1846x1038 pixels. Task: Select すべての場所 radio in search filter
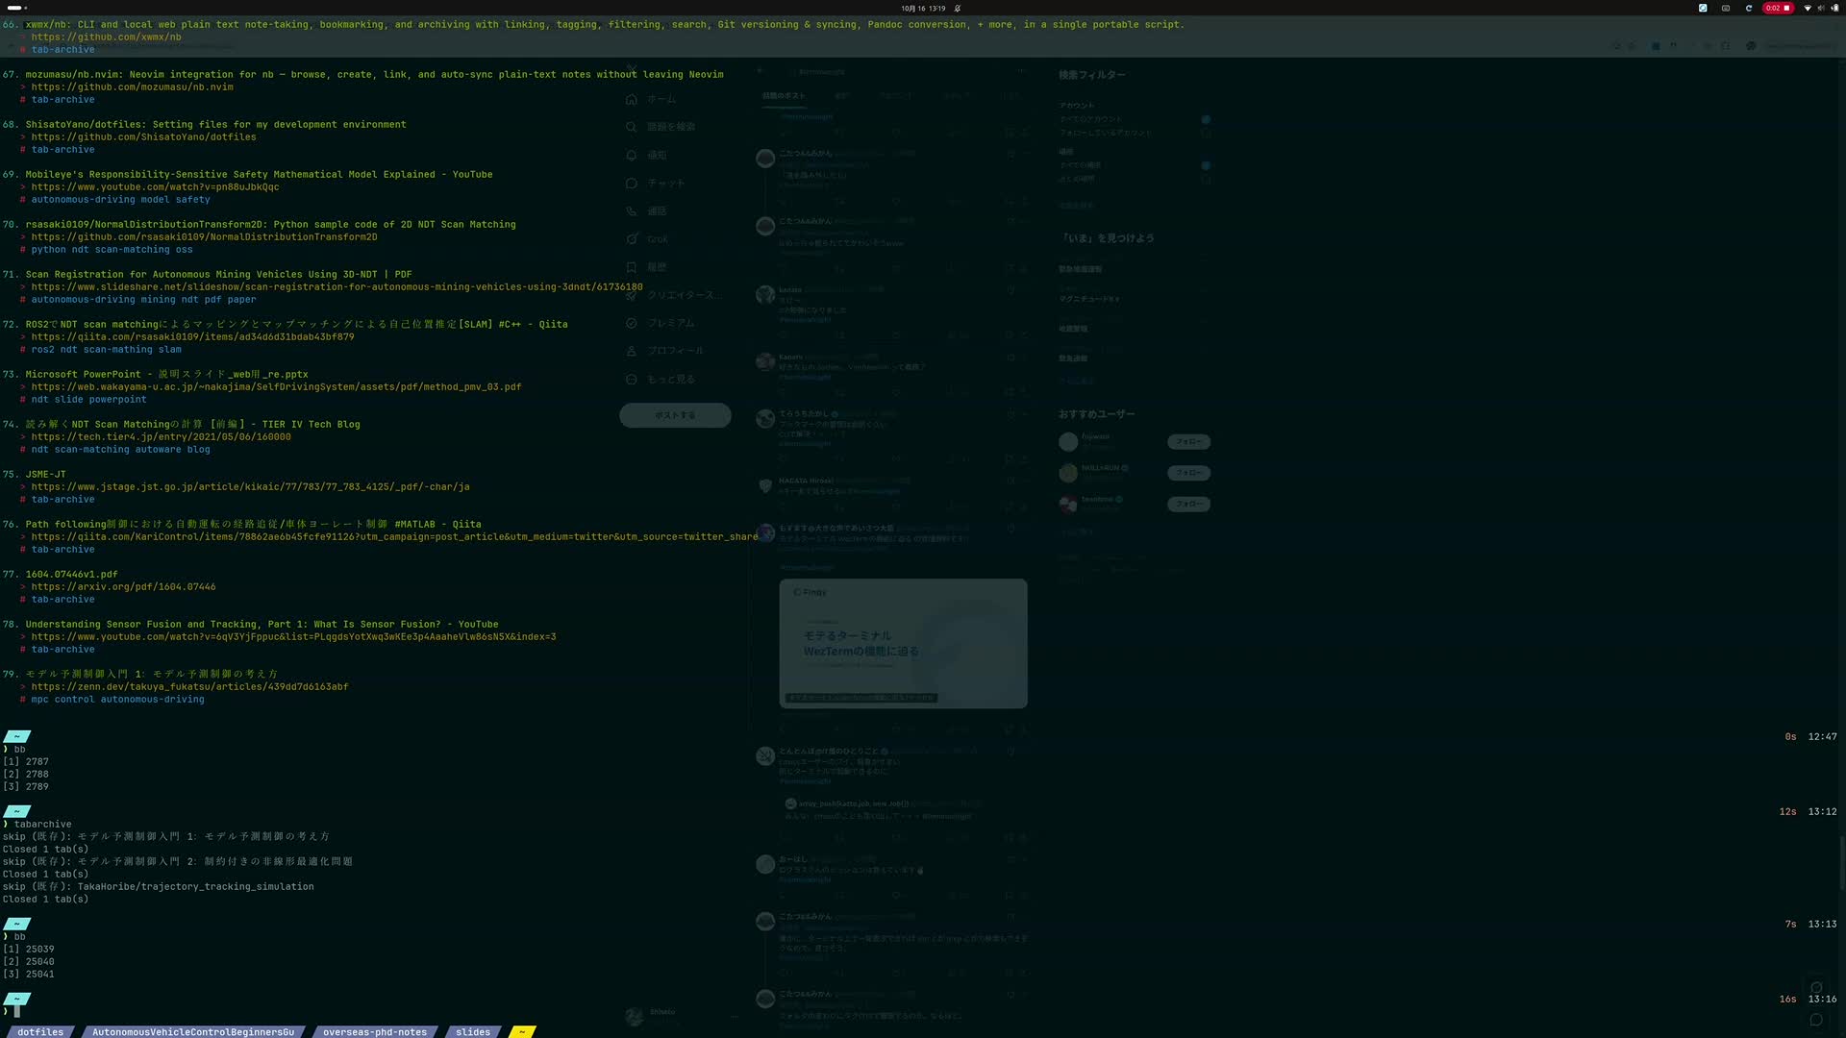[1206, 165]
